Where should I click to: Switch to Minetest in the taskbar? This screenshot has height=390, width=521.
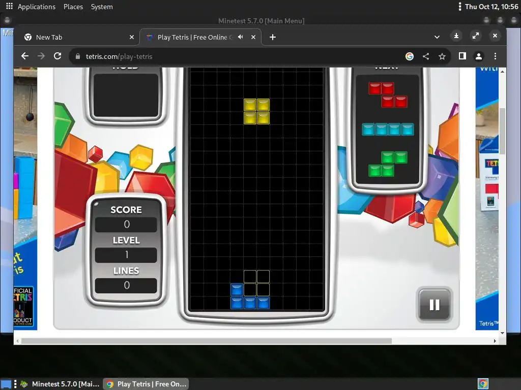tap(60, 384)
